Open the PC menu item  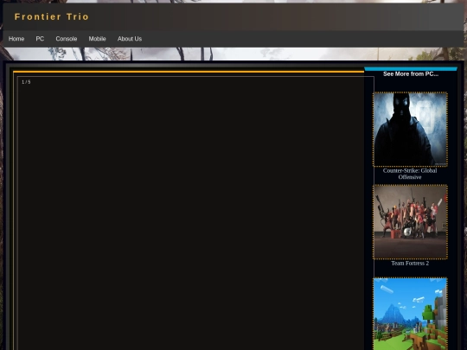[40, 39]
